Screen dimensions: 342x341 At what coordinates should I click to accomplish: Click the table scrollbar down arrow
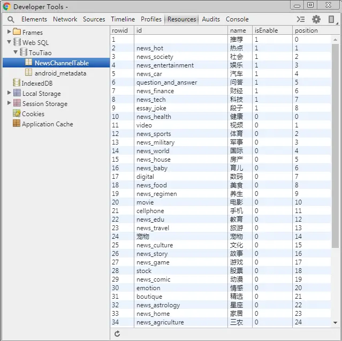tap(335, 323)
